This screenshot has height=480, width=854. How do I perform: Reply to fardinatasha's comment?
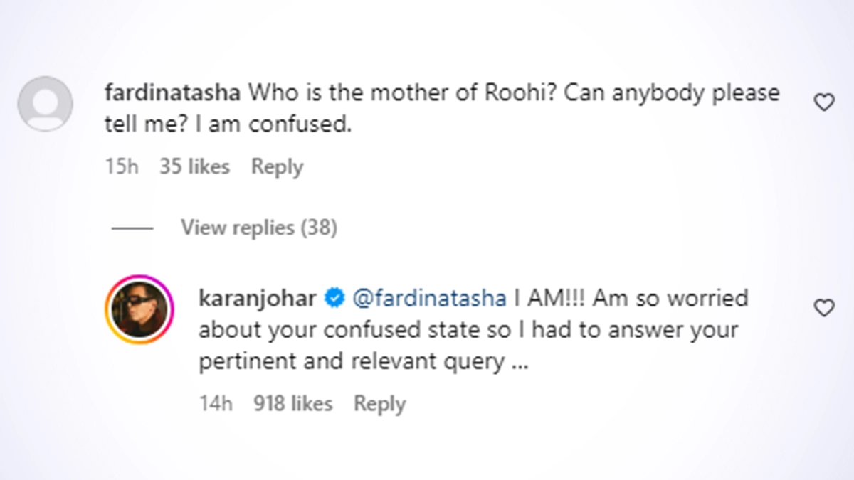click(277, 167)
